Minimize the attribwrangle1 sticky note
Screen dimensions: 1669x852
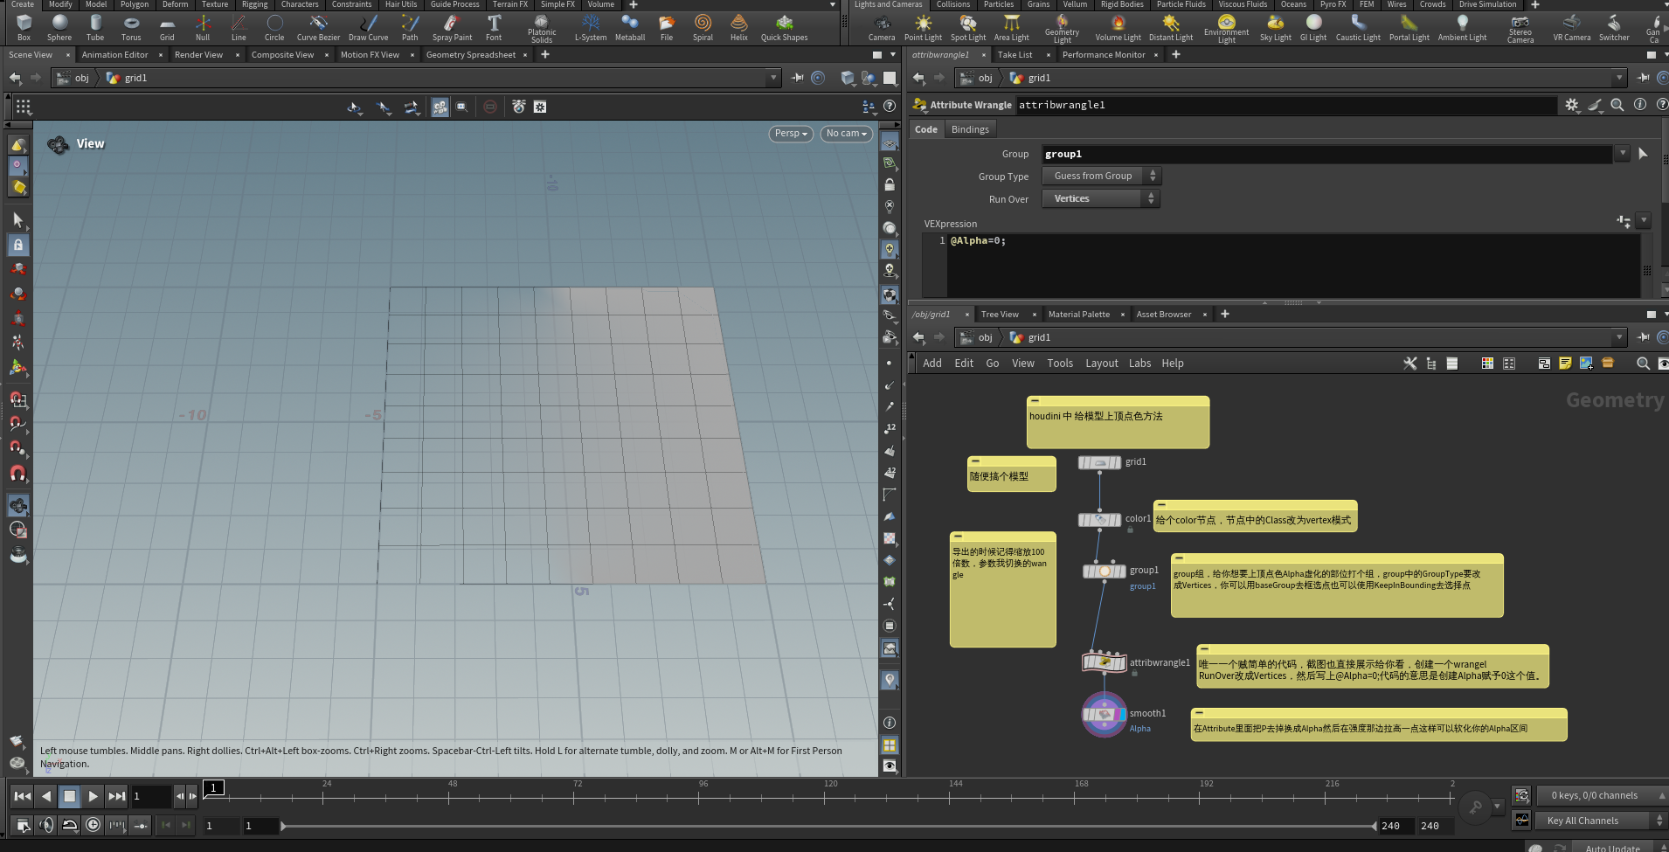pyautogui.click(x=1204, y=649)
